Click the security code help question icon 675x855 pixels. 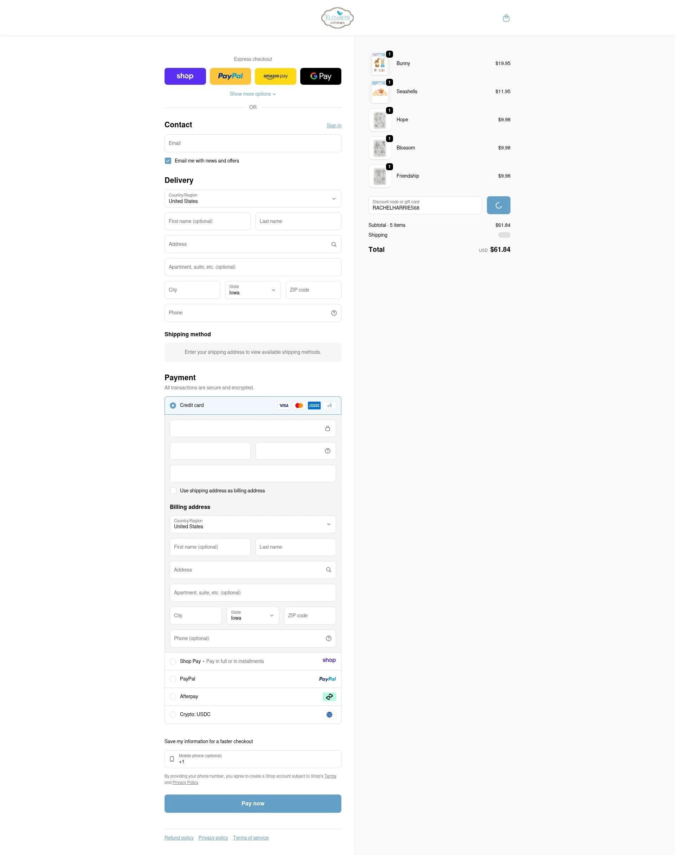327,451
